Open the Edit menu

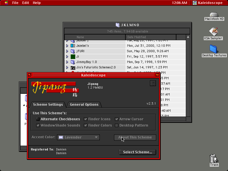(26, 3)
